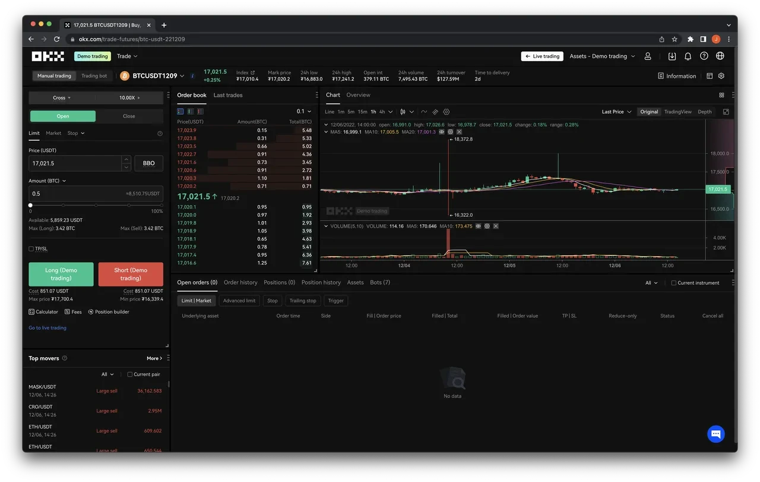
Task: Select the buy-only order book view
Action: pyautogui.click(x=191, y=111)
